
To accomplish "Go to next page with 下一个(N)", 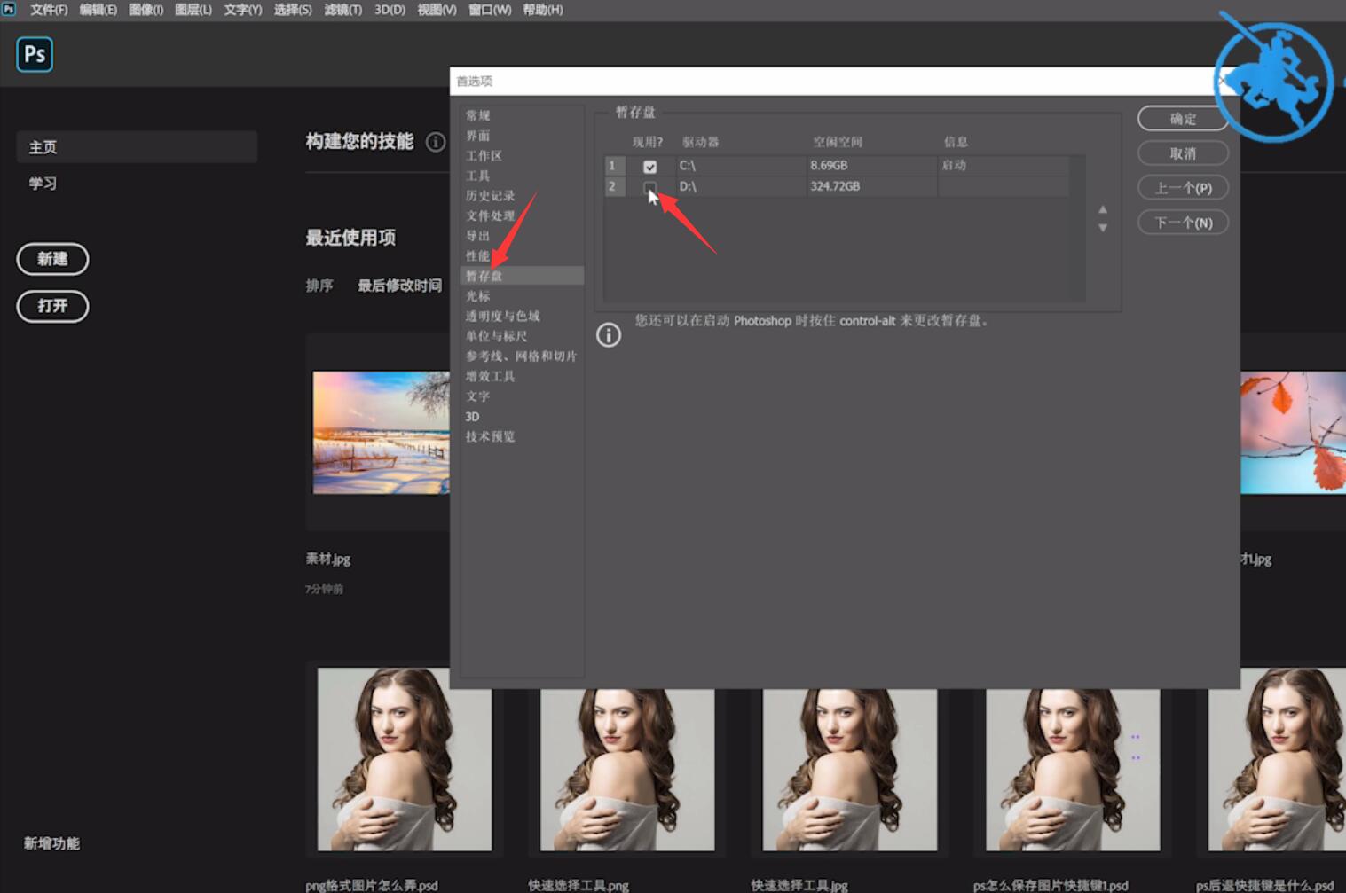I will tap(1183, 223).
